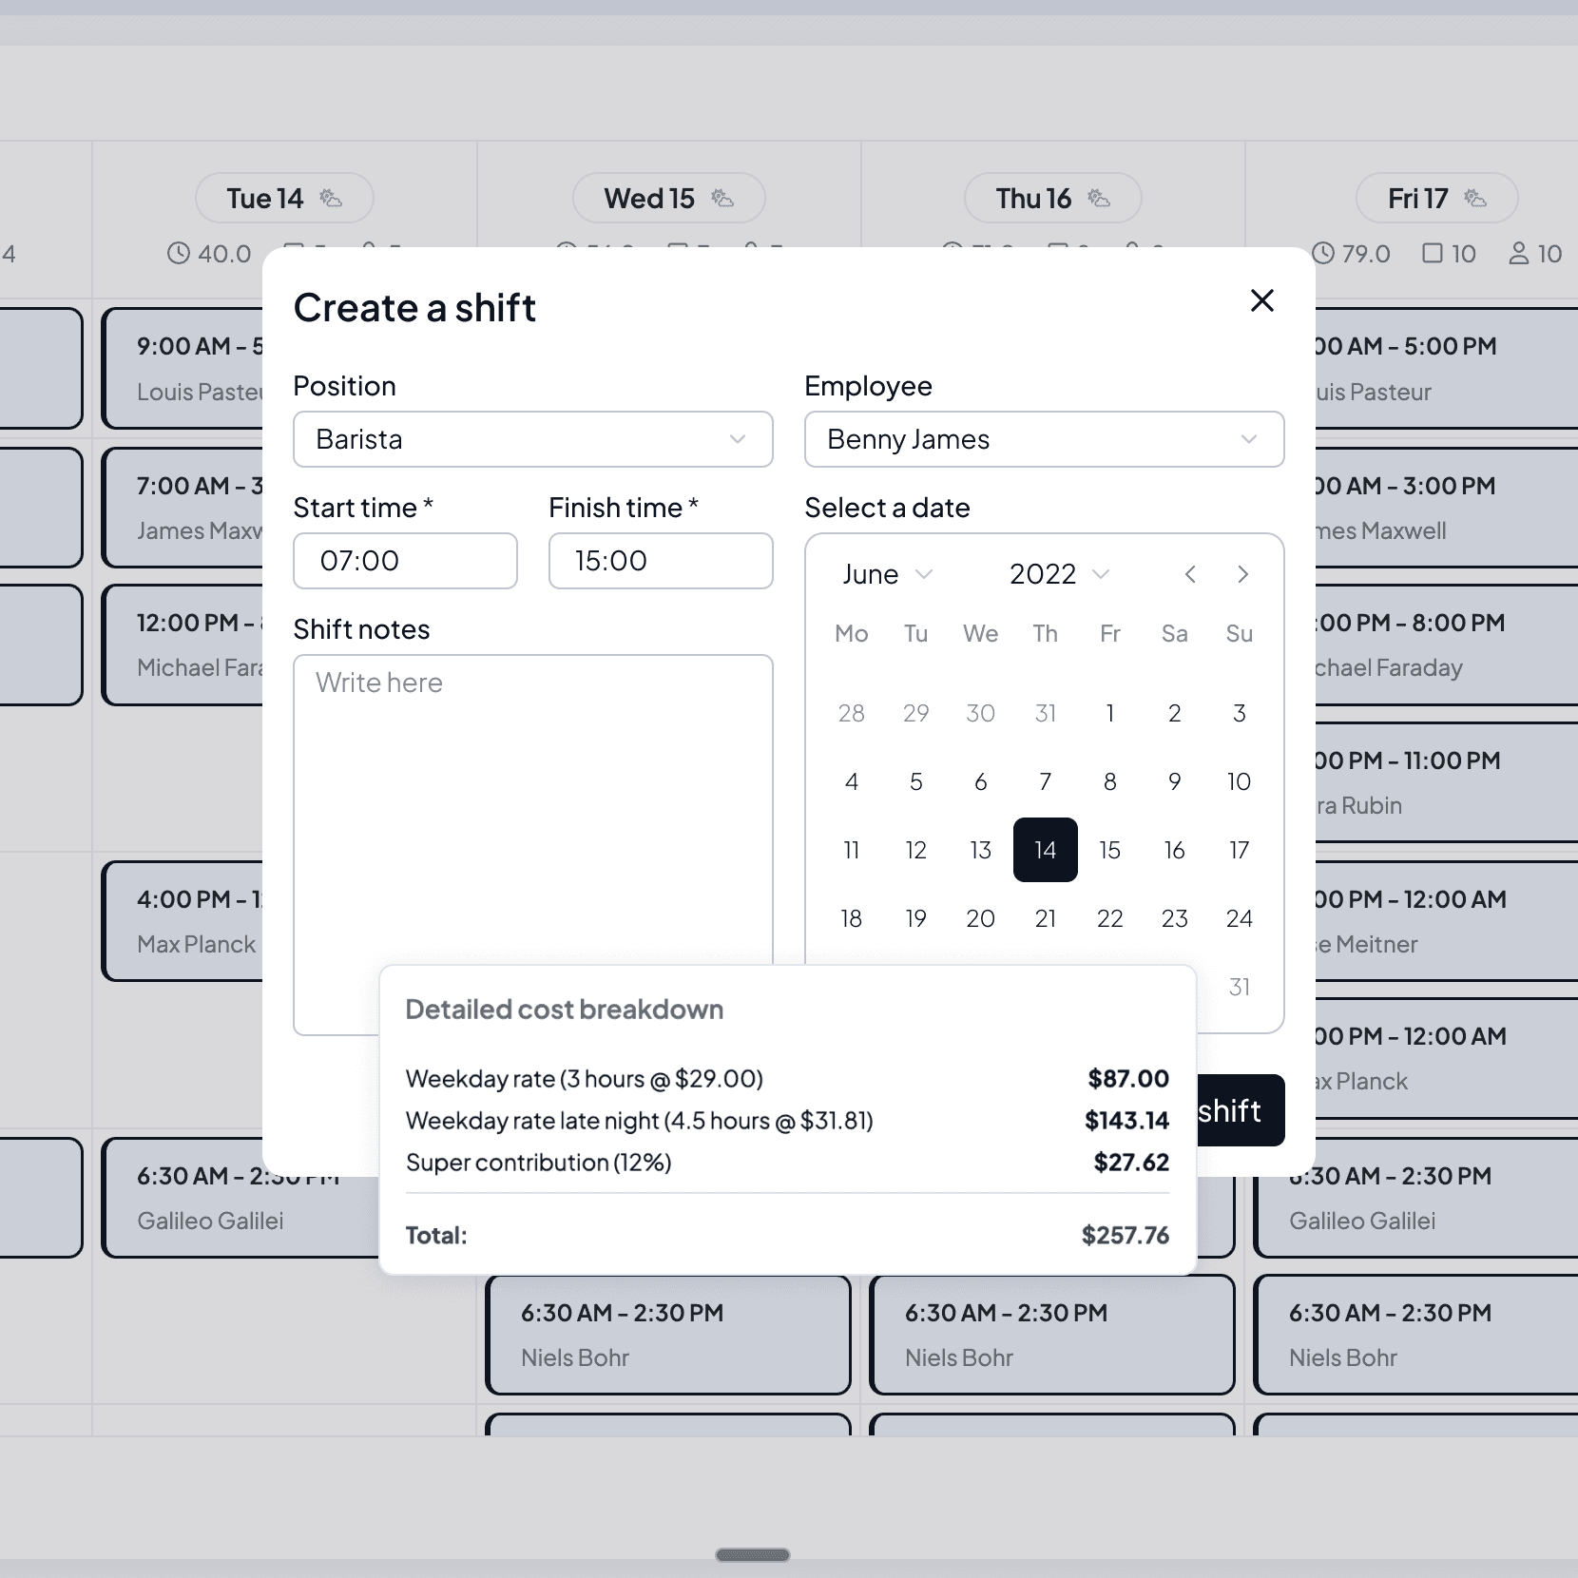The height and width of the screenshot is (1578, 1578).
Task: Click the weather icon on Tue 14
Action: pyautogui.click(x=331, y=198)
